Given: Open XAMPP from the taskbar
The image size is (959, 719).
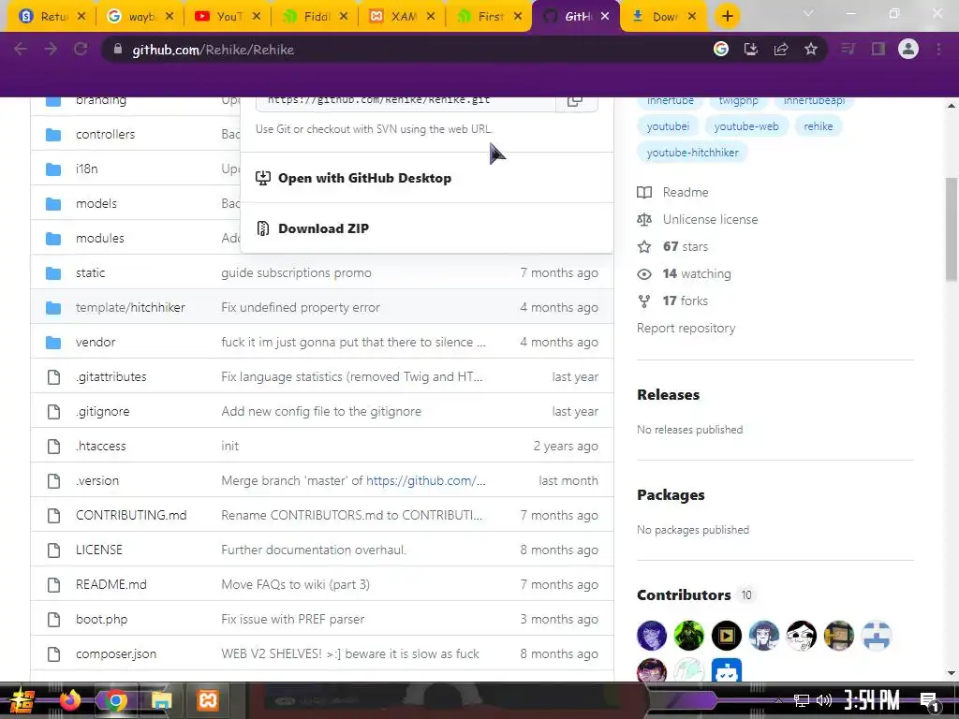Looking at the screenshot, I should pos(207,700).
